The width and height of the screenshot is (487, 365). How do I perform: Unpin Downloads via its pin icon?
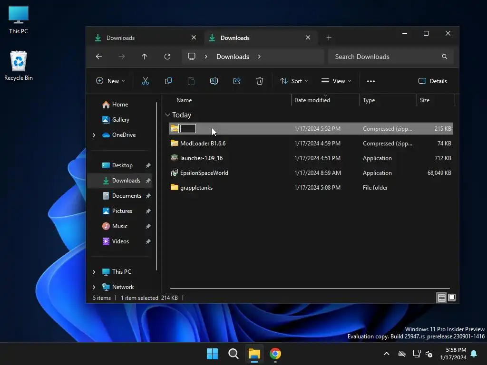pos(148,181)
